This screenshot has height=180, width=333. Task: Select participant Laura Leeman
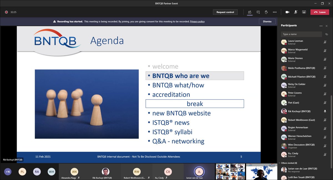(x=304, y=42)
